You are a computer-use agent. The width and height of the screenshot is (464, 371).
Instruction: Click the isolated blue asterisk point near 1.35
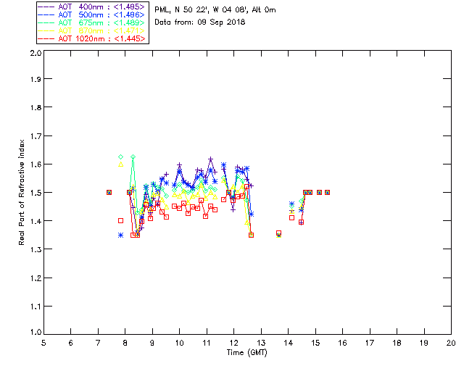click(121, 235)
